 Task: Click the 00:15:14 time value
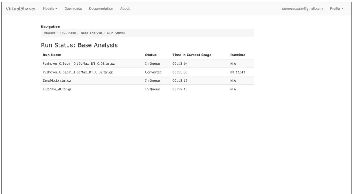click(180, 63)
